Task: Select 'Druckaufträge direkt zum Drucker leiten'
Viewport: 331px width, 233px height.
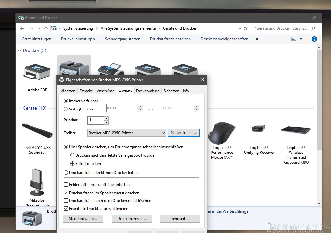Action: (66, 173)
